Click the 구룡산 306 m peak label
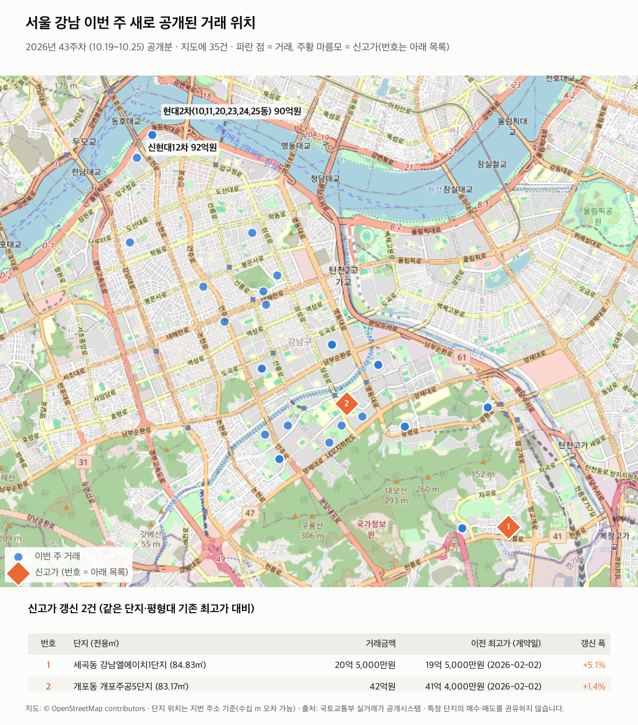Screen dimensions: 638x725 coord(312,530)
